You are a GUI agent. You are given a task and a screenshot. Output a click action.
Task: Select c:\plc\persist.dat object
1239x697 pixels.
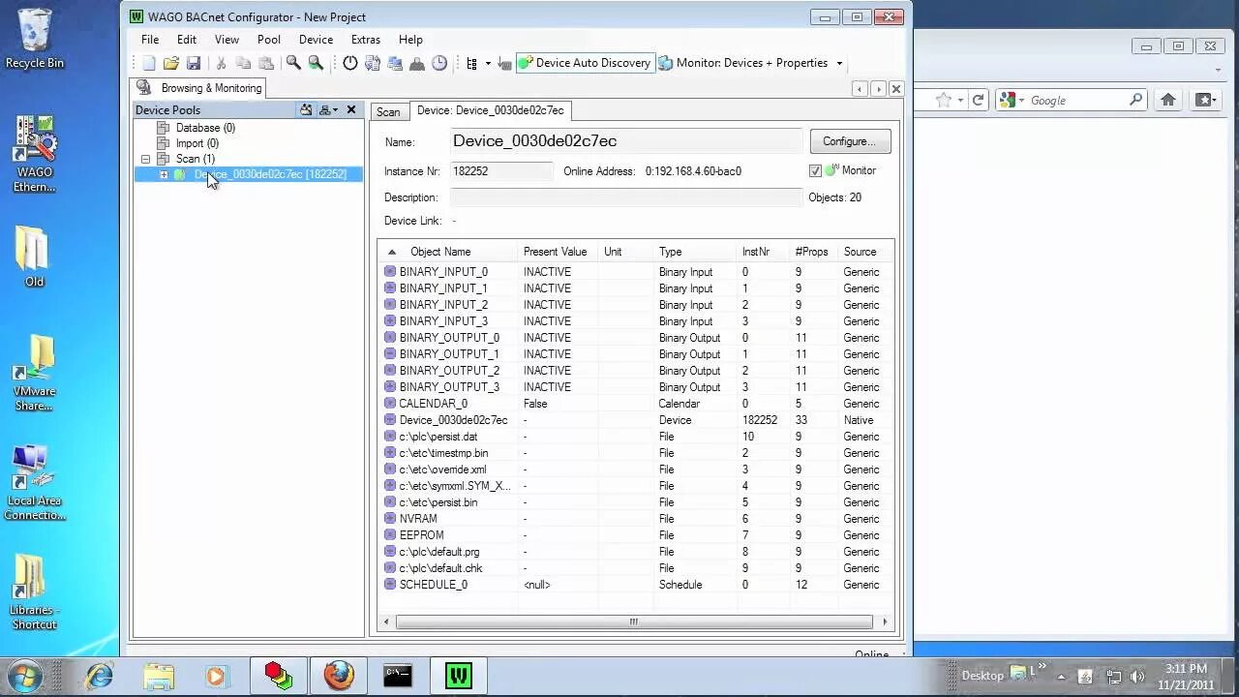[634, 437]
